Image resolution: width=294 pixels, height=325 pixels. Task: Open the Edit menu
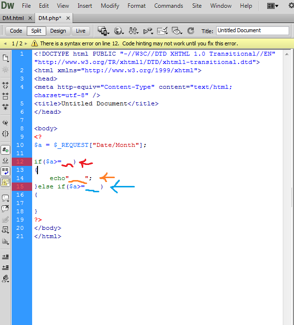click(44, 6)
